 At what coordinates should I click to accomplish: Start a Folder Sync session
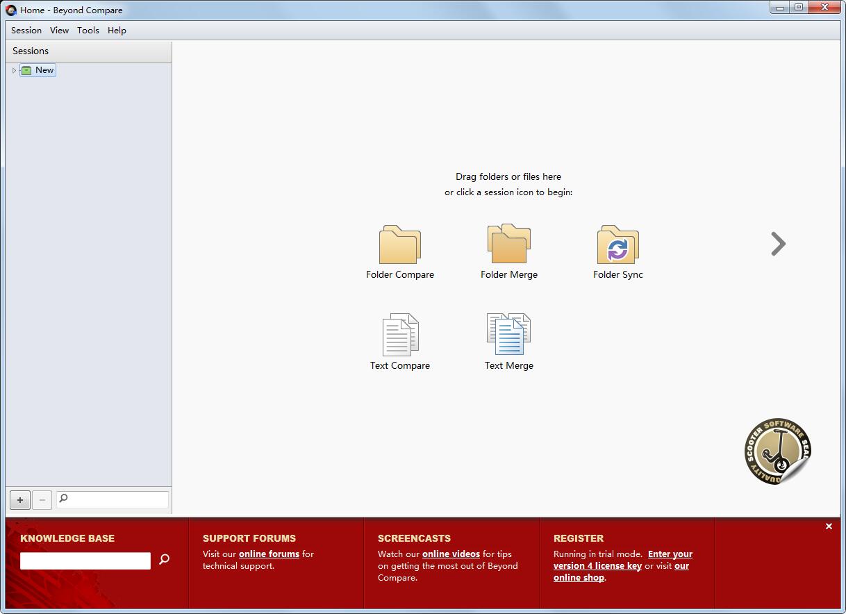pyautogui.click(x=617, y=244)
